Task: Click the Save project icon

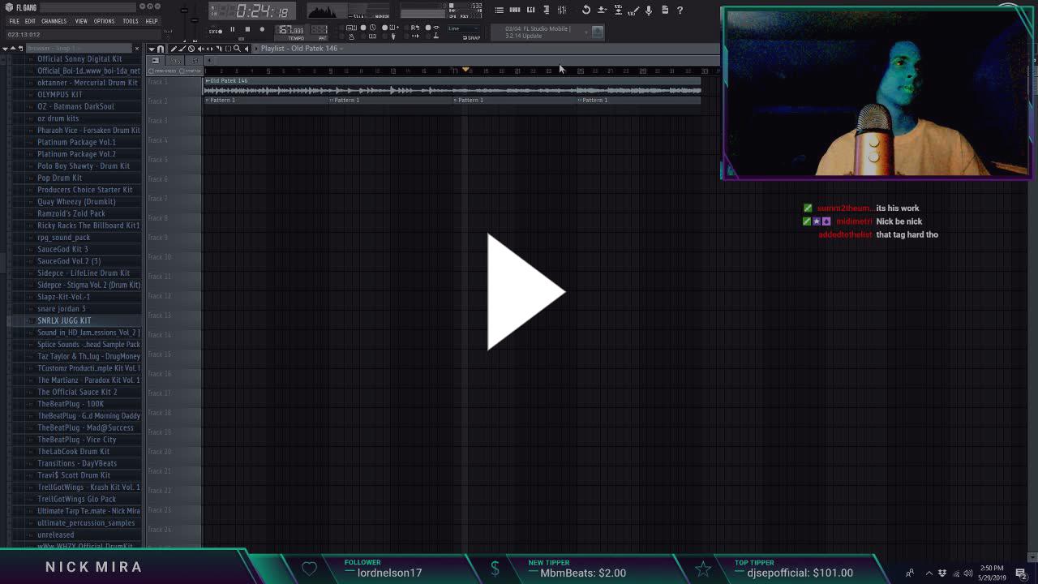Action: [602, 10]
